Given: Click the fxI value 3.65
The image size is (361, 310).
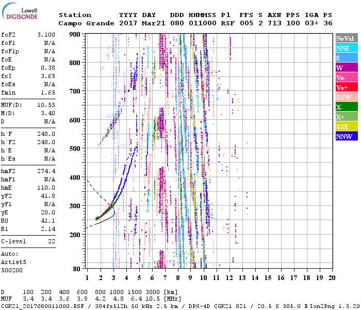Looking at the screenshot, I should pyautogui.click(x=48, y=76).
